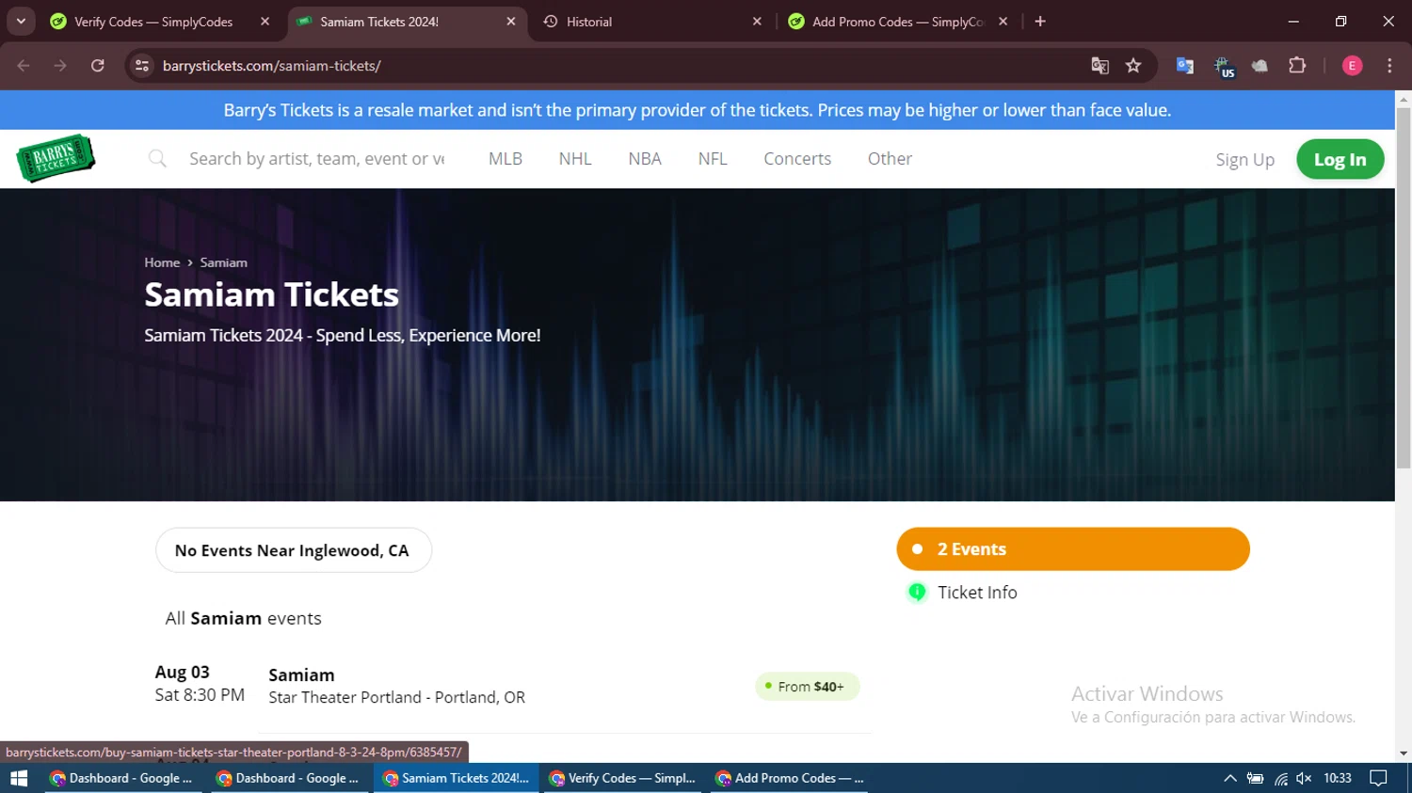Viewport: 1412px width, 793px height.
Task: Open the Ticket Info section
Action: click(977, 593)
